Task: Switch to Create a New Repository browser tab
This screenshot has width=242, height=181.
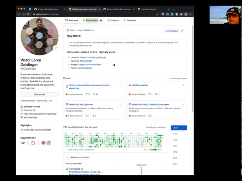Action: (48, 9)
